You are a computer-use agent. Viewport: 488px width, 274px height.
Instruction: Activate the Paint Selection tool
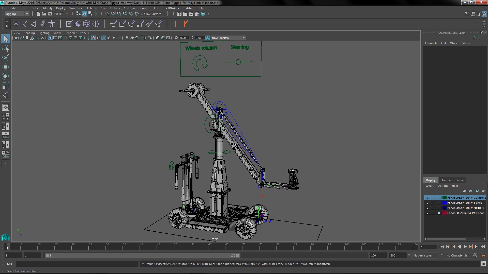(6, 58)
